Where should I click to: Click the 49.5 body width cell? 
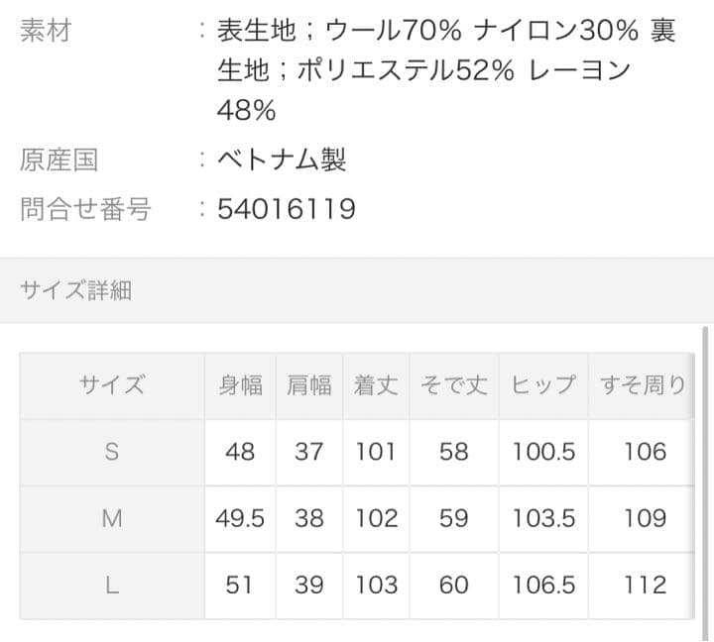click(x=240, y=518)
